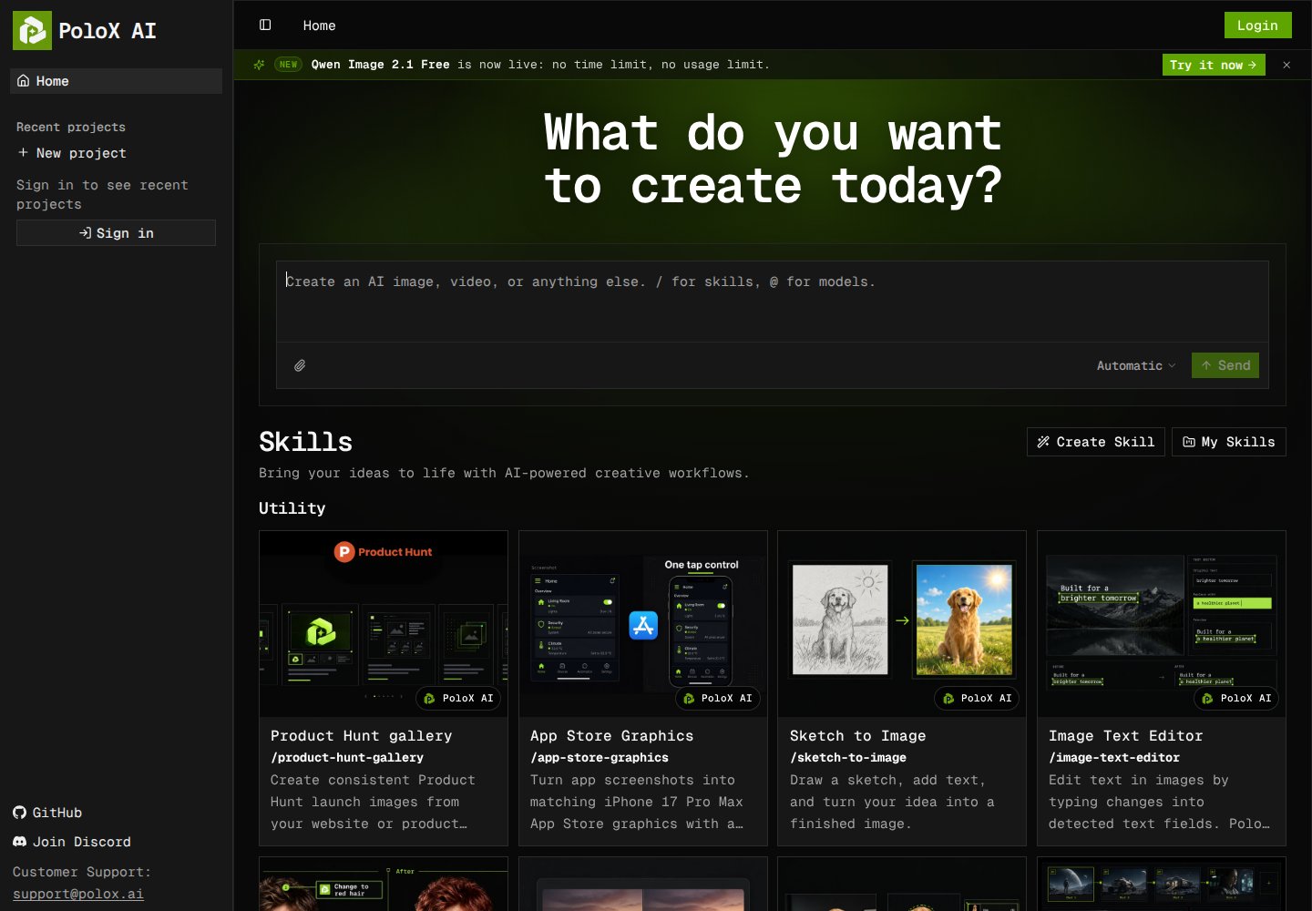Viewport: 1312px width, 911px height.
Task: Open the Automatic model dropdown
Action: tap(1136, 365)
